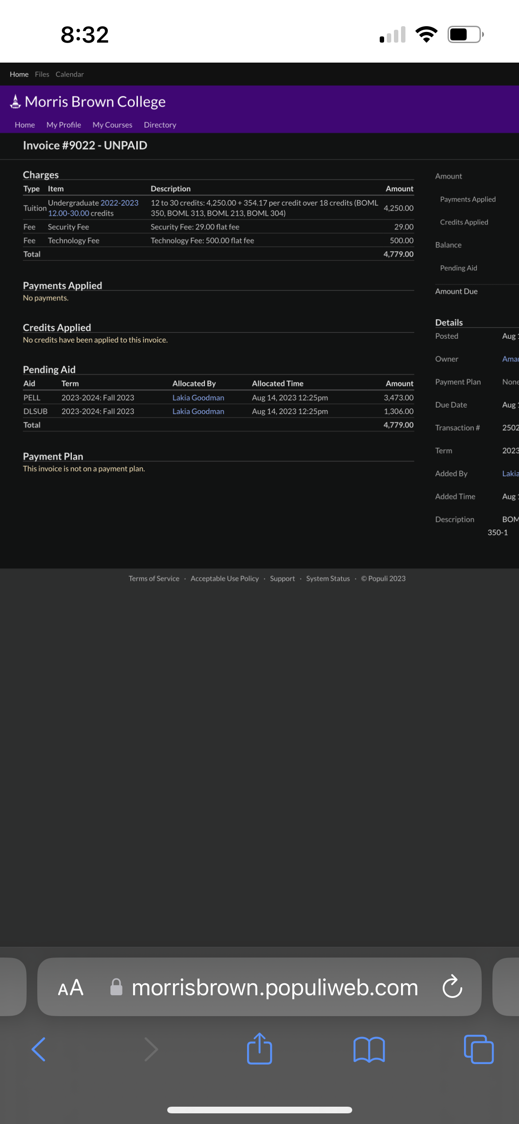Select the Security Fee: 29.00 flat fee description
The width and height of the screenshot is (519, 1124).
[x=195, y=227]
